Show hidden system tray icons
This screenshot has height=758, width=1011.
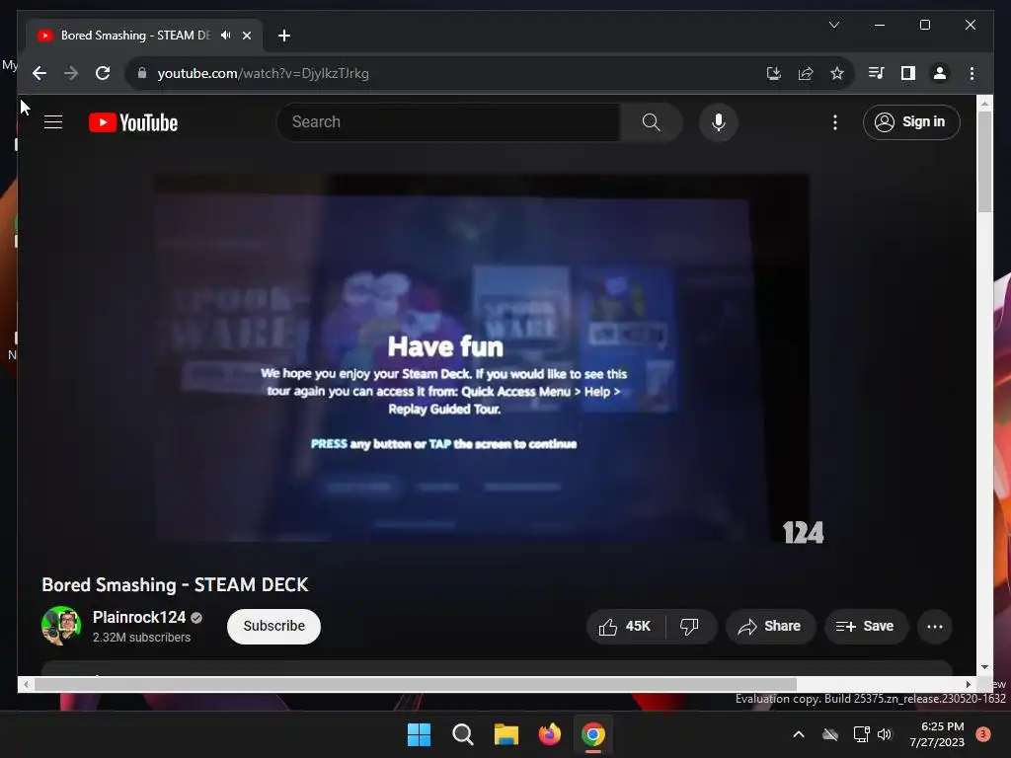pyautogui.click(x=798, y=734)
